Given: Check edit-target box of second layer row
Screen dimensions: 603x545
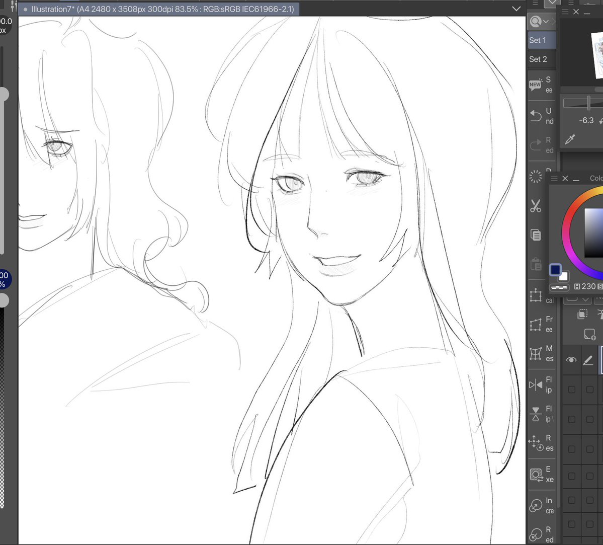Looking at the screenshot, I should tap(589, 390).
